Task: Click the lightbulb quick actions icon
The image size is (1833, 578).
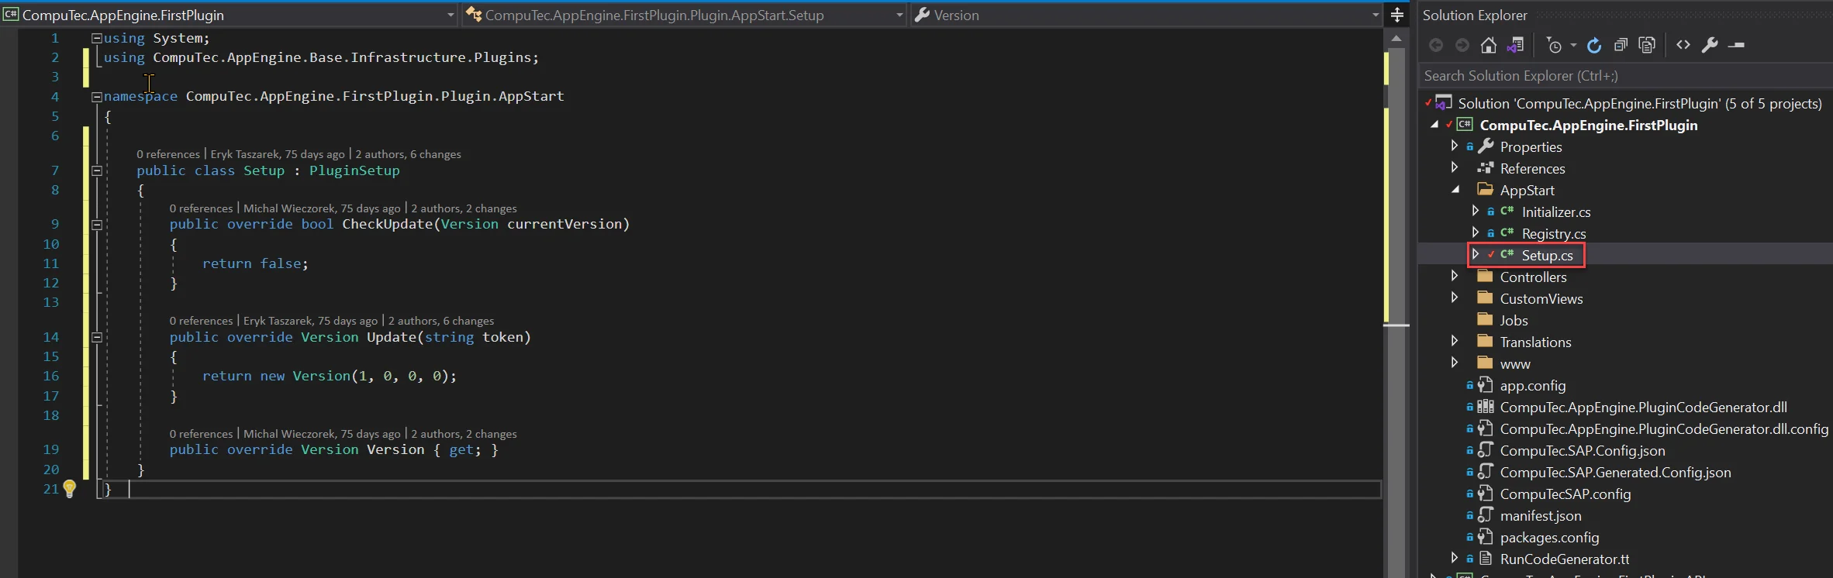Action: pos(70,489)
